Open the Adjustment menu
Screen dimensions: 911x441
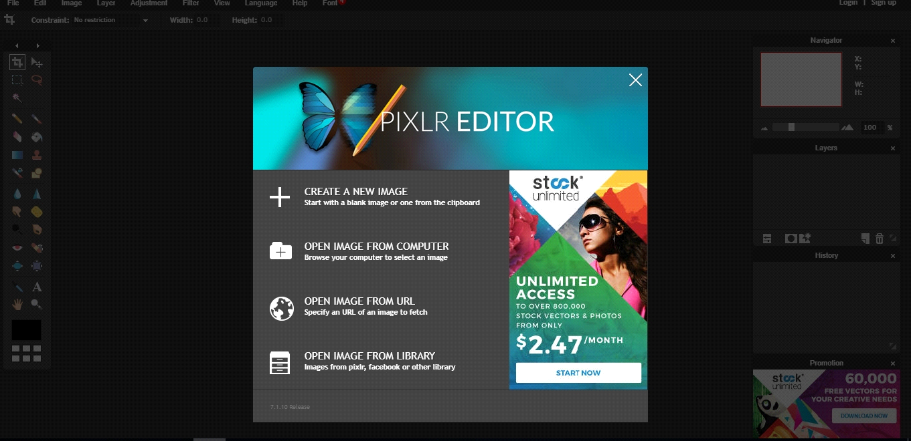click(x=149, y=3)
